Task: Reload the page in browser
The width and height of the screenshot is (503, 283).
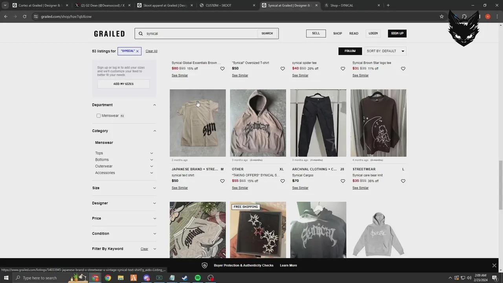Action: tap(24, 17)
